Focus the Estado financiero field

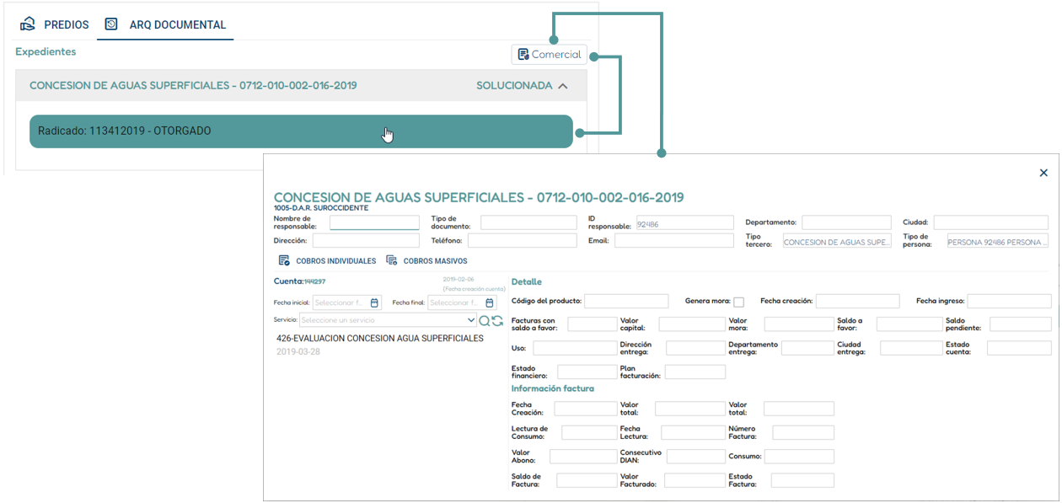click(587, 372)
